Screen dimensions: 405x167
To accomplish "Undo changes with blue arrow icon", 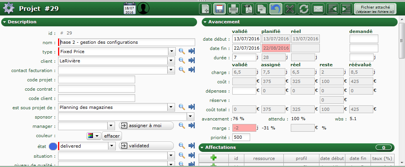I will point(276,8).
